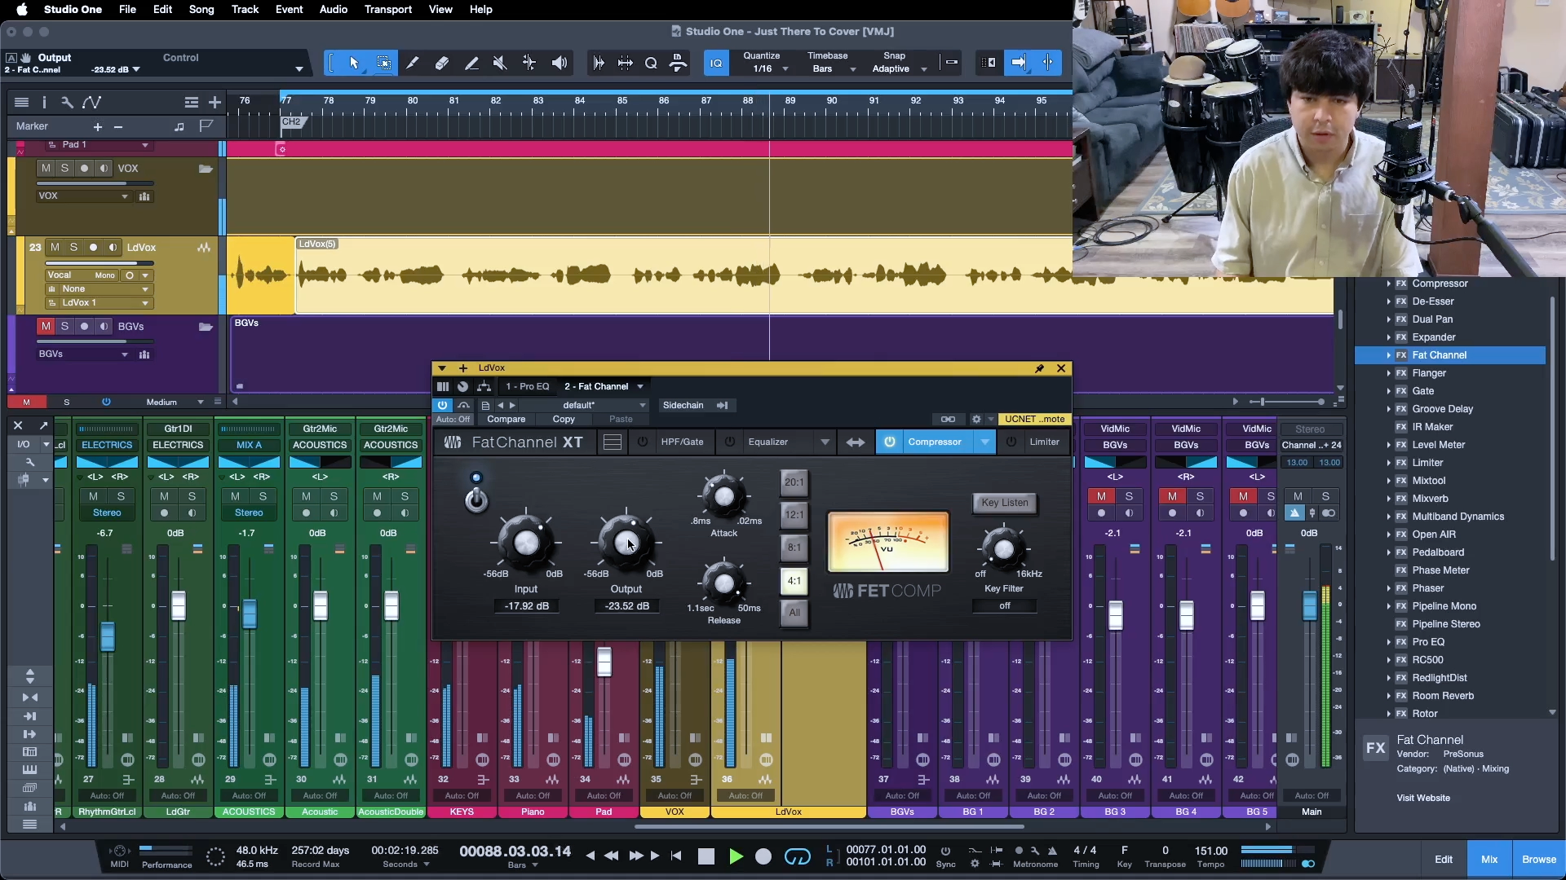Enable the Limiter power button

click(1011, 442)
